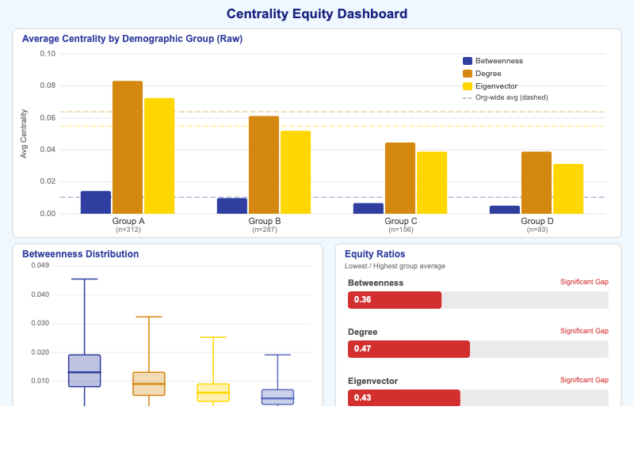Screen dimensions: 634x475
Task: Click Group B's Degree bar
Action: (264, 165)
